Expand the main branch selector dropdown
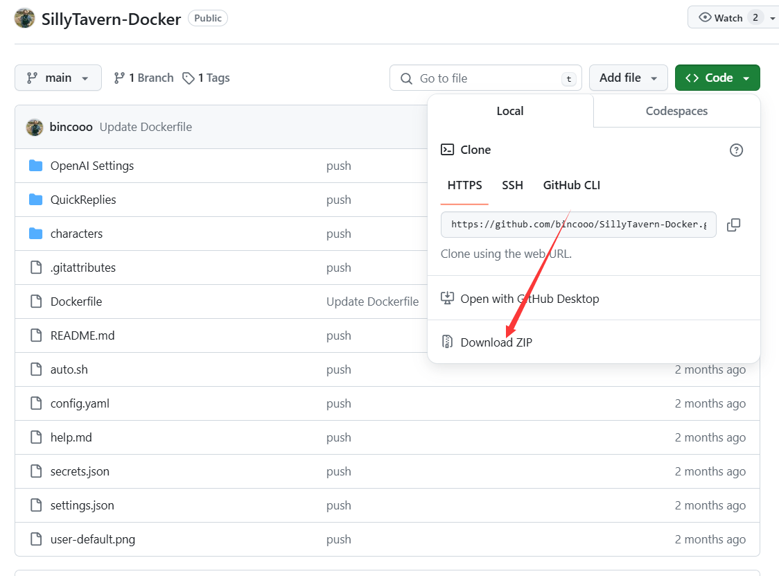The height and width of the screenshot is (576, 779). 58,78
